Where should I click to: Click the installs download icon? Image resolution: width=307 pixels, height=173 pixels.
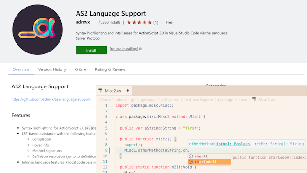(100, 22)
